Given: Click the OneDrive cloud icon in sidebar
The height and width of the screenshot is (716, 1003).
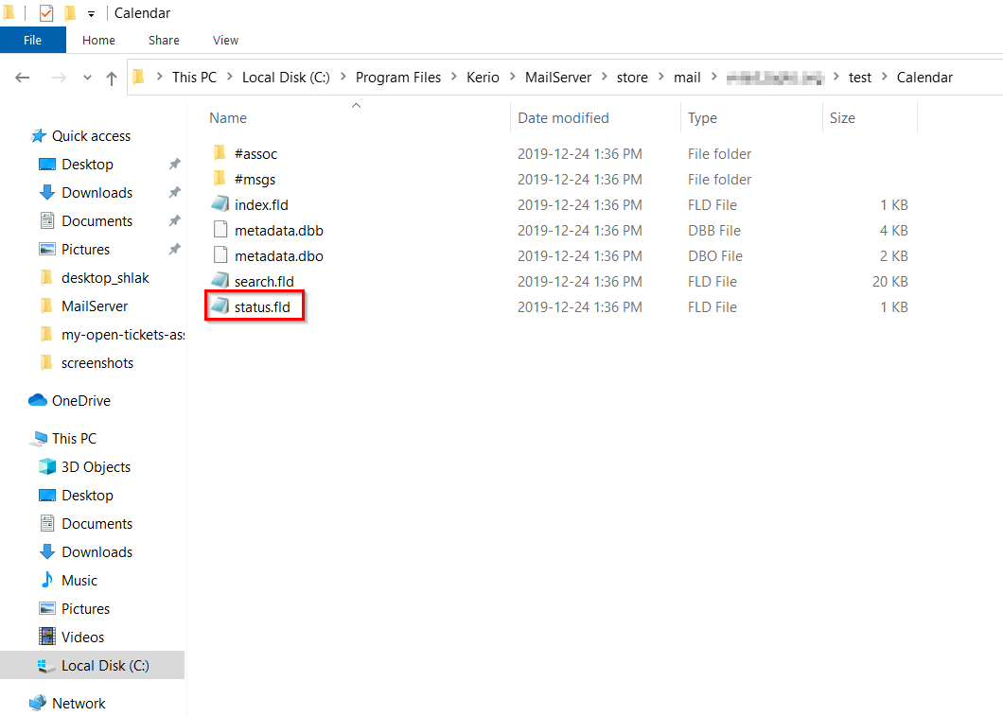Looking at the screenshot, I should point(38,400).
